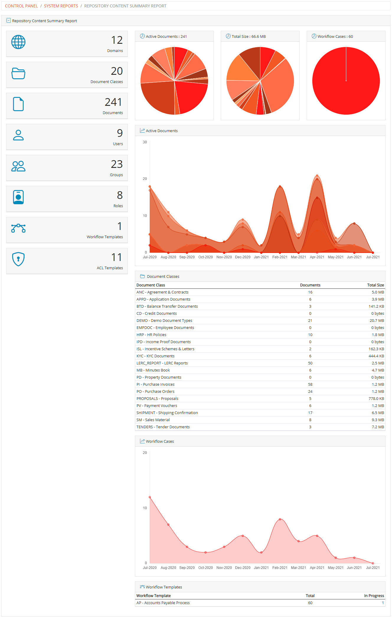Select BTD - Balance Transfer Documents row

click(260, 306)
